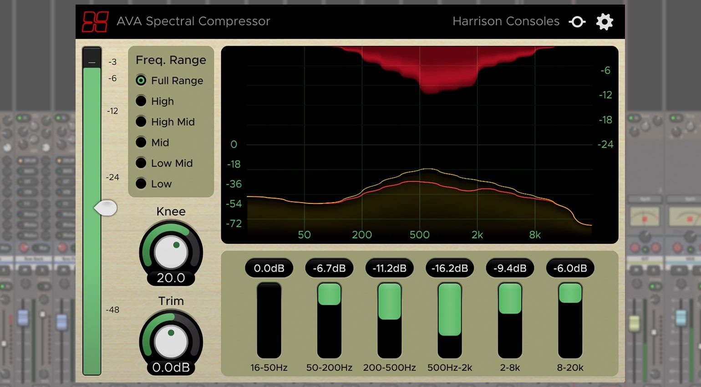Click the -6.7dB value display
This screenshot has width=701, height=387.
(329, 268)
